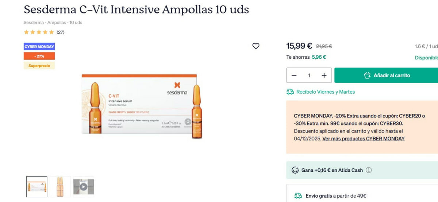Image resolution: width=438 pixels, height=202 pixels.
Task: Open the 27 reviews count
Action: point(61,32)
